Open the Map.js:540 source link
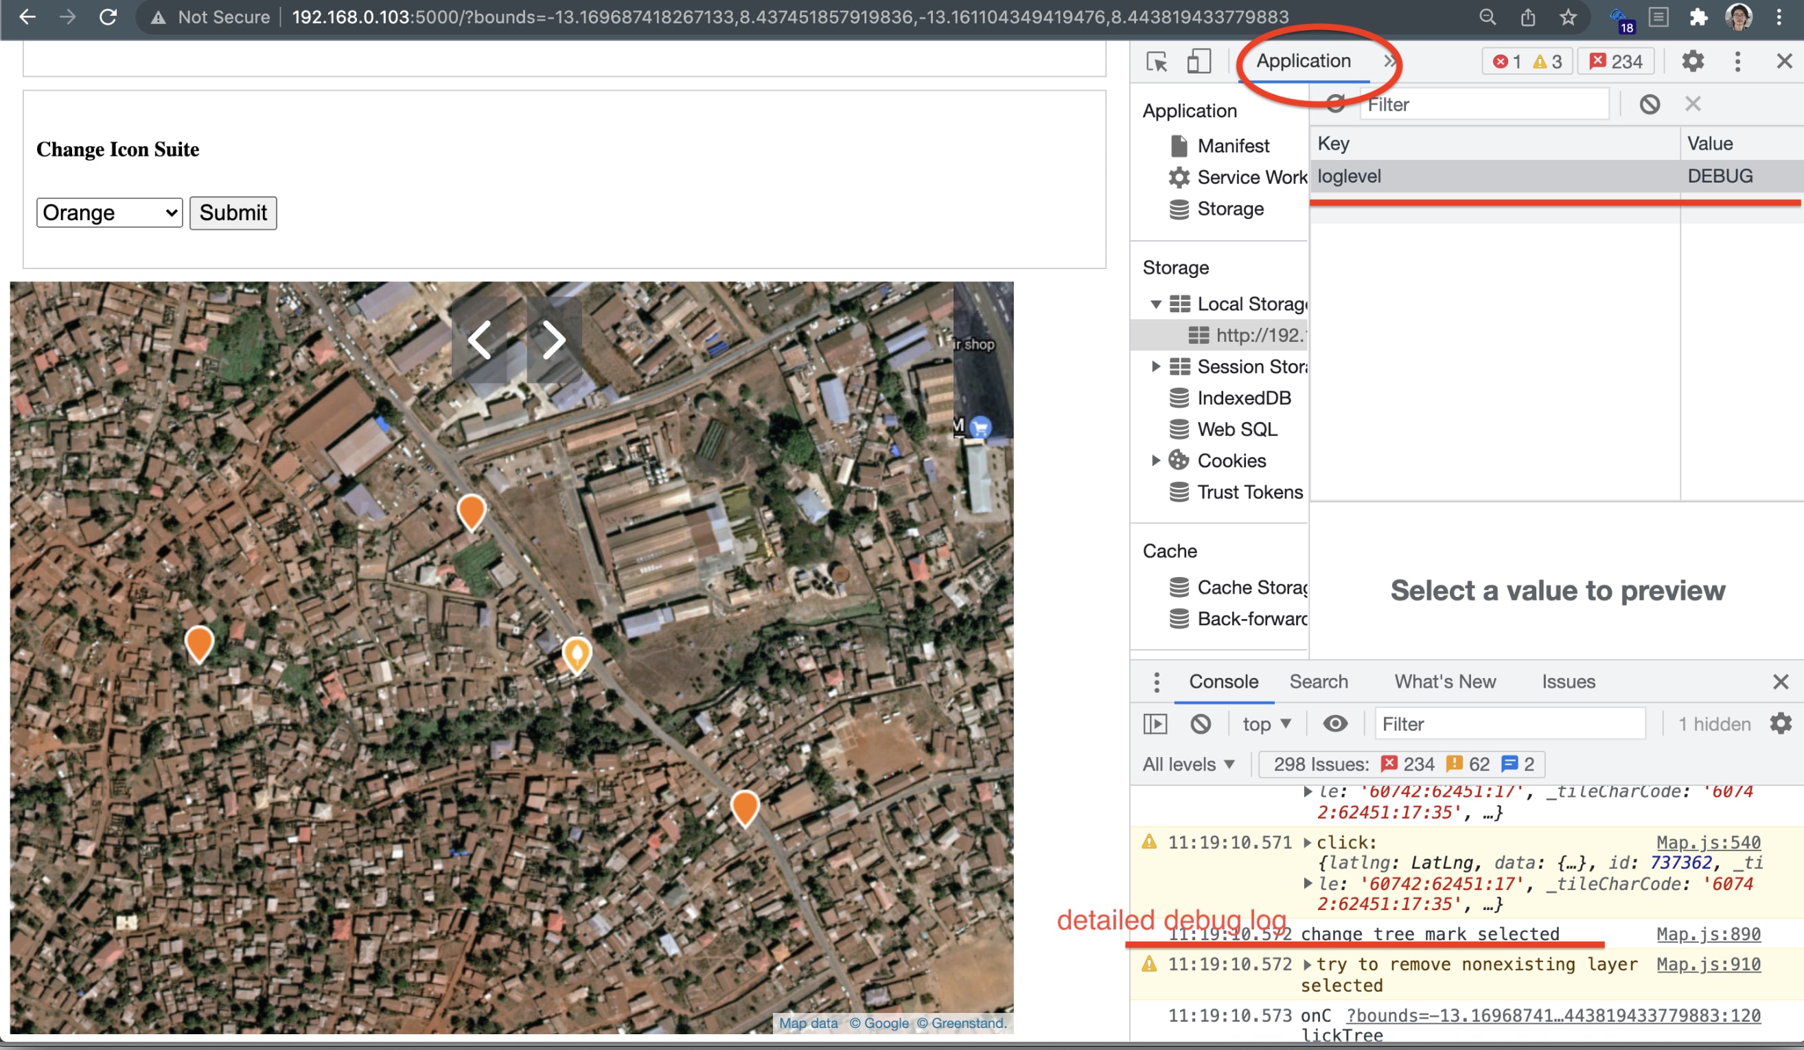Image resolution: width=1804 pixels, height=1050 pixels. pos(1708,843)
